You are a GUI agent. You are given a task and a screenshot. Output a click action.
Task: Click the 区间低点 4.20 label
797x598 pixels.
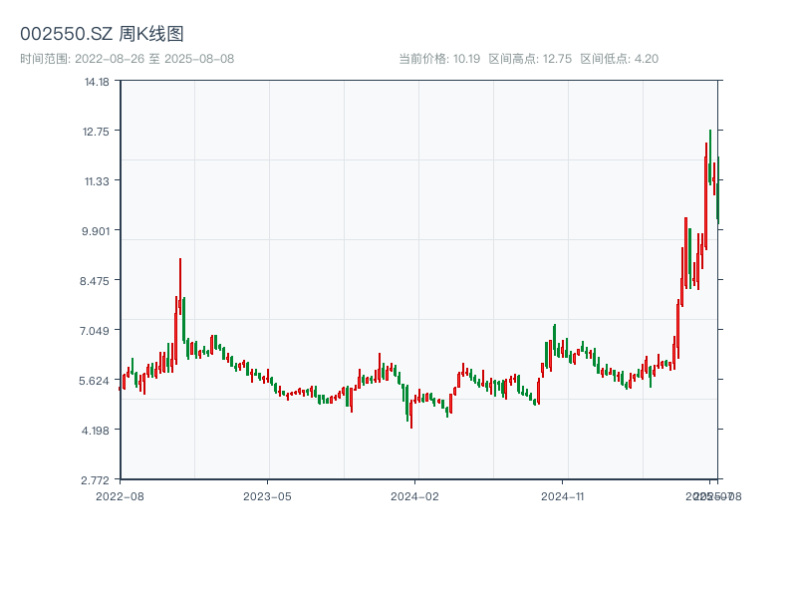[x=619, y=59]
